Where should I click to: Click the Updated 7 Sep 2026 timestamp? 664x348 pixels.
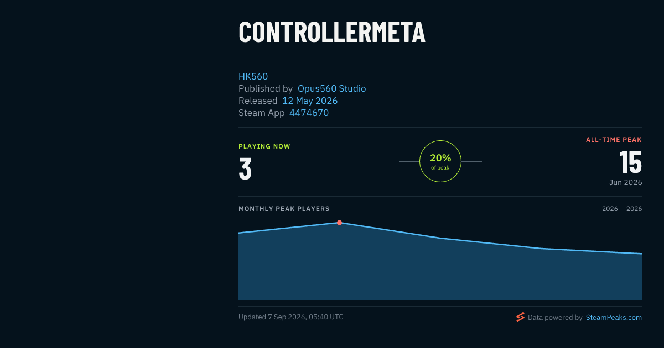[291, 317]
